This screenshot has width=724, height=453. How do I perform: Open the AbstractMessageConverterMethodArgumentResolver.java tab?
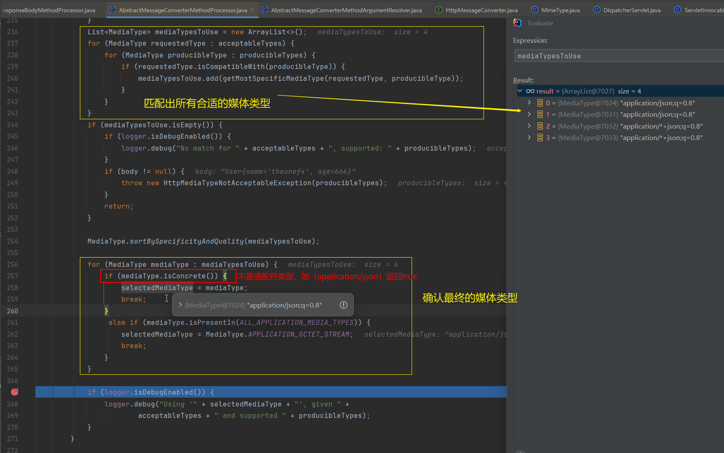point(346,10)
